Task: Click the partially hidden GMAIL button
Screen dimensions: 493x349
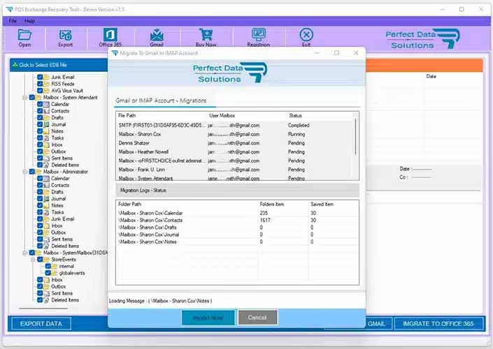Action: point(379,324)
